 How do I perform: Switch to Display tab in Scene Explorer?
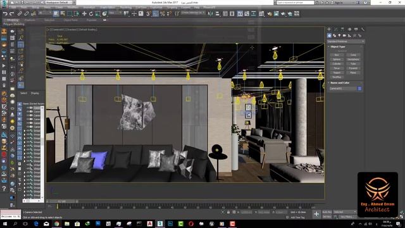click(35, 93)
